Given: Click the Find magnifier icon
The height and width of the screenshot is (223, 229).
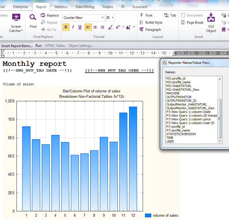Looking at the screenshot, I should [x=33, y=17].
